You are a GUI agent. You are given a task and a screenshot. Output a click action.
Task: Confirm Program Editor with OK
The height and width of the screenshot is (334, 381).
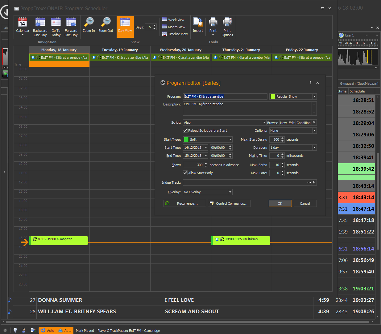280,203
